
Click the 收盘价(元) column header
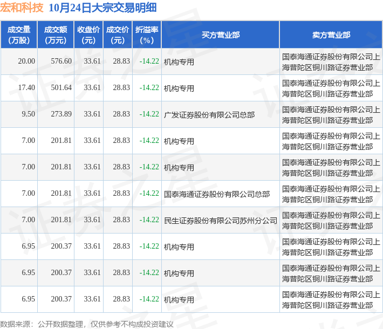point(88,35)
